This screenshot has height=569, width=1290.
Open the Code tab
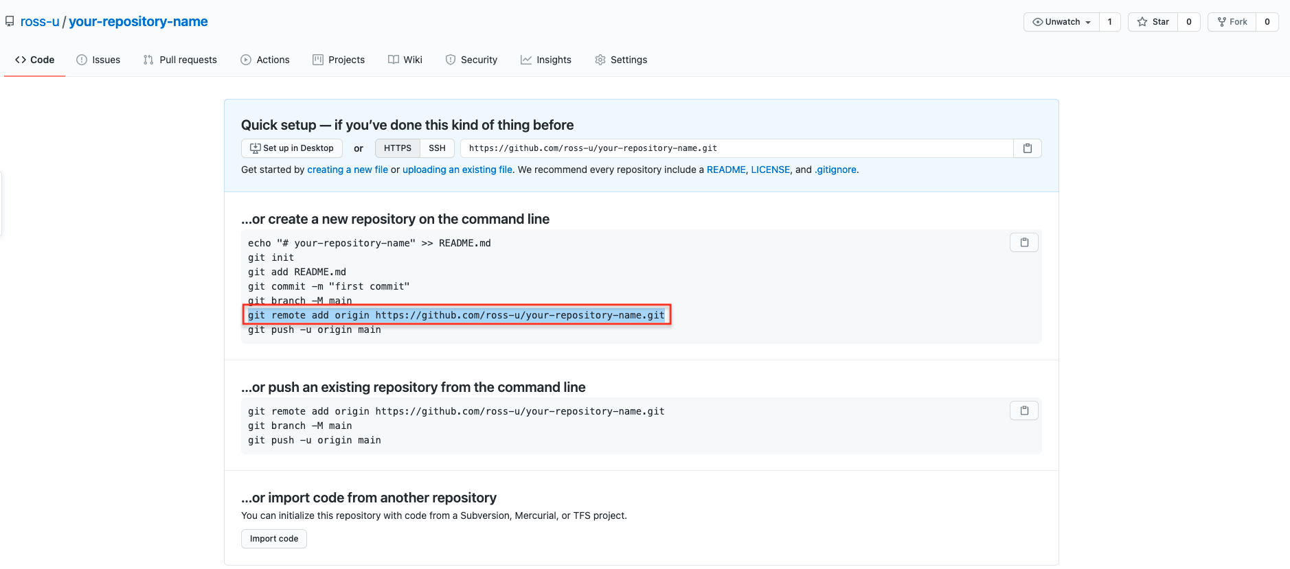pos(34,60)
